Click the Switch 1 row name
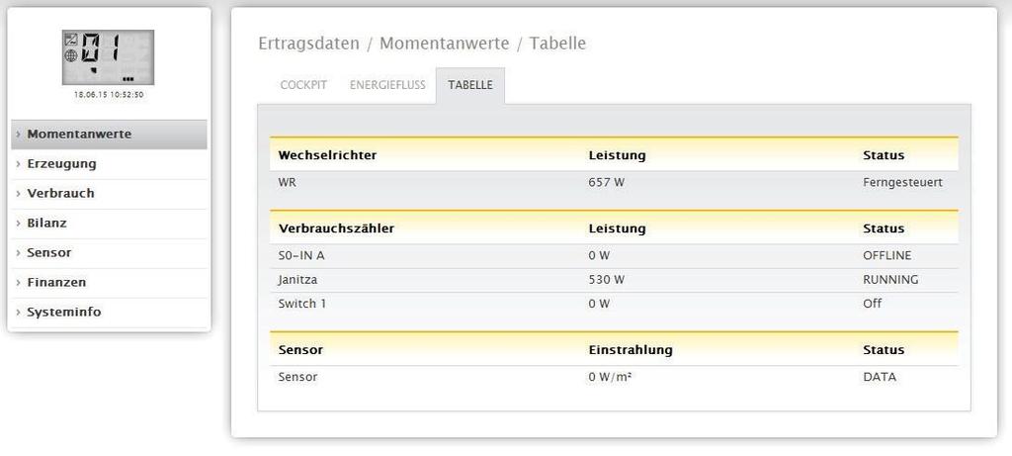Image resolution: width=1012 pixels, height=456 pixels. (x=302, y=304)
